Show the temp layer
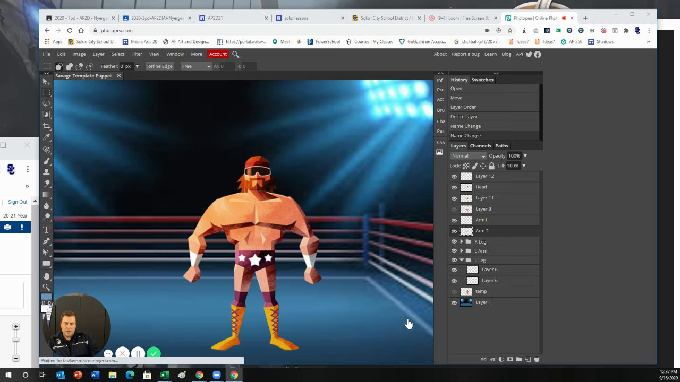The image size is (680, 382). [x=454, y=292]
